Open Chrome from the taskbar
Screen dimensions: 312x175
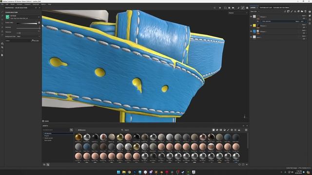129,172
